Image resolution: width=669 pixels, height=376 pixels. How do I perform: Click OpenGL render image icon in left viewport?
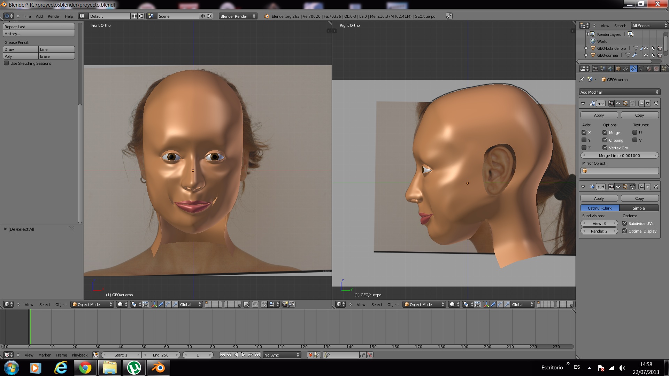click(x=285, y=305)
